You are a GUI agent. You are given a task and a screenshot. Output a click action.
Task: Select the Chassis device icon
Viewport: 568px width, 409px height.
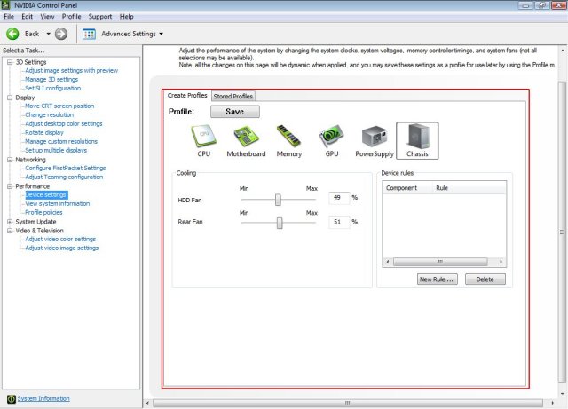tap(417, 140)
